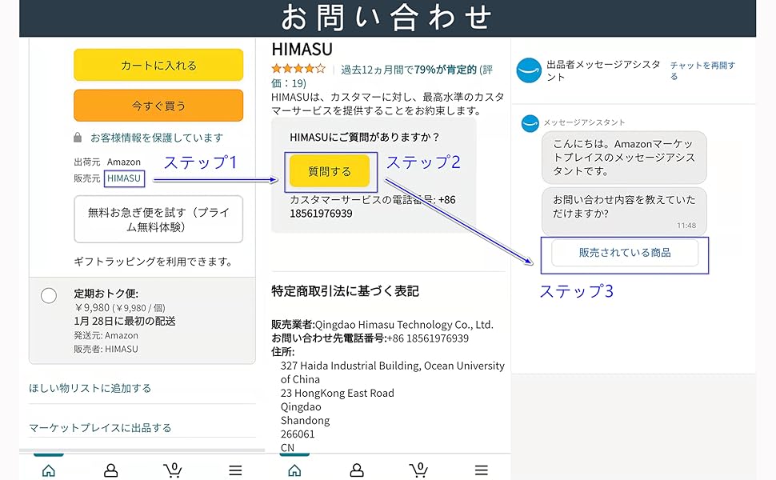
Task: Open shopping cart icon in left panel
Action: click(x=173, y=470)
